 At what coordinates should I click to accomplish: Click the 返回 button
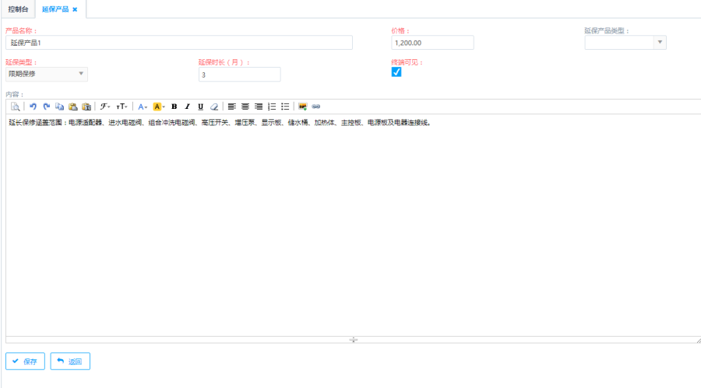(70, 362)
